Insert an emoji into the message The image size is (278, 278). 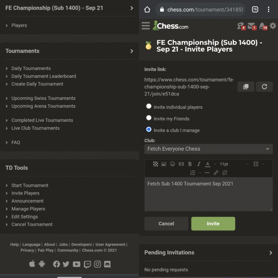(x=172, y=164)
